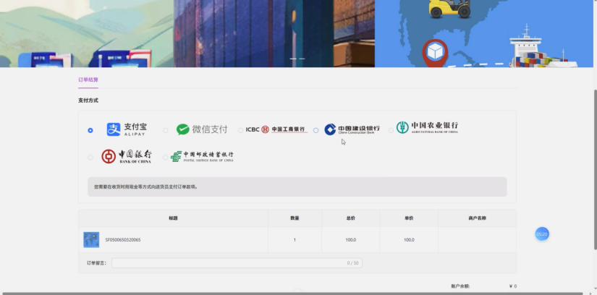Screen dimensions: 597x295
Task: Select the Alipay radio button
Action: coord(90,130)
